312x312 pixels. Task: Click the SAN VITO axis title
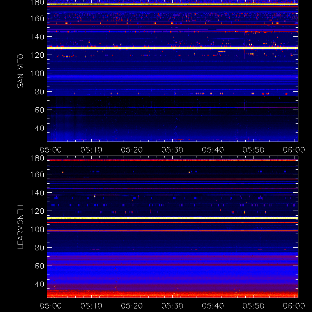click(x=20, y=71)
